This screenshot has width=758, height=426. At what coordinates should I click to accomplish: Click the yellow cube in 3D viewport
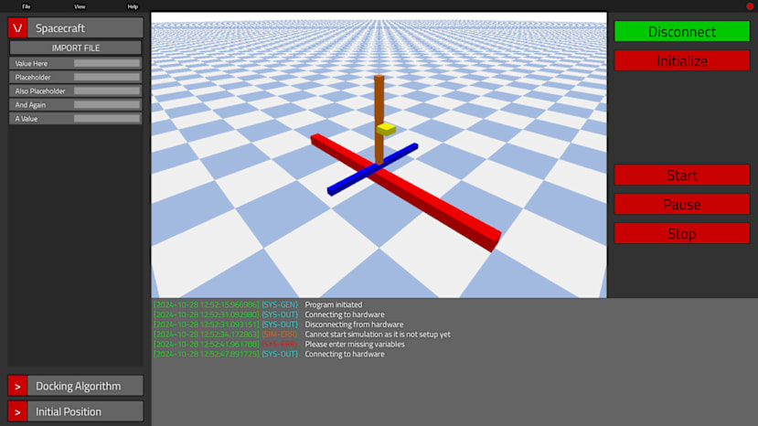coord(386,129)
